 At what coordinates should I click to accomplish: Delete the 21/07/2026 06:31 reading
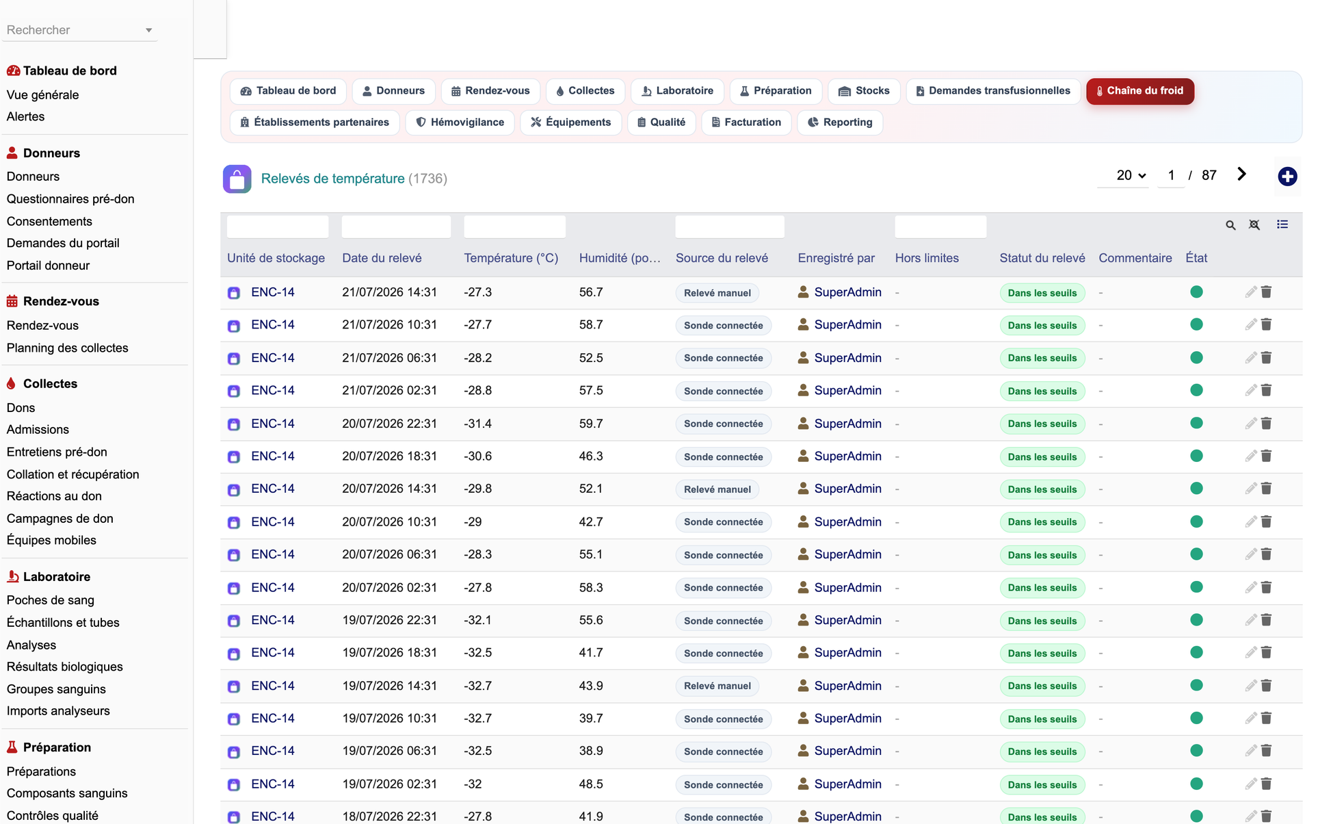[1266, 357]
